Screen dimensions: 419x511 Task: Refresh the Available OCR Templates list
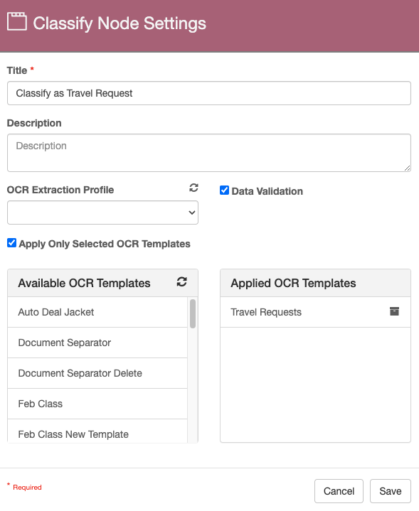pyautogui.click(x=182, y=282)
